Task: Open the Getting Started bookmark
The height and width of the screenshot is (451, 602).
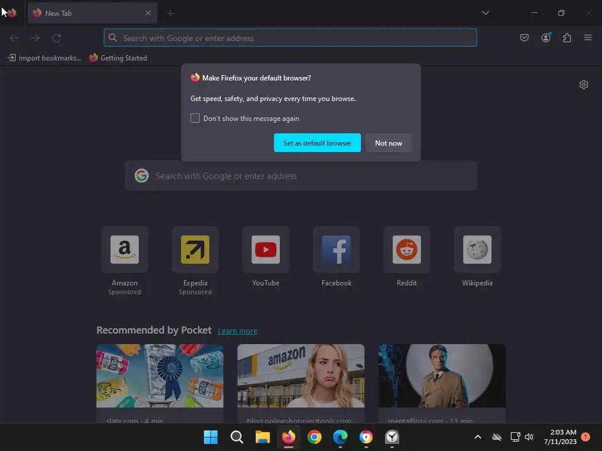Action: pos(118,58)
